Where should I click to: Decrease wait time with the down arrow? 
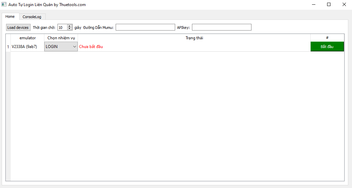(70, 29)
